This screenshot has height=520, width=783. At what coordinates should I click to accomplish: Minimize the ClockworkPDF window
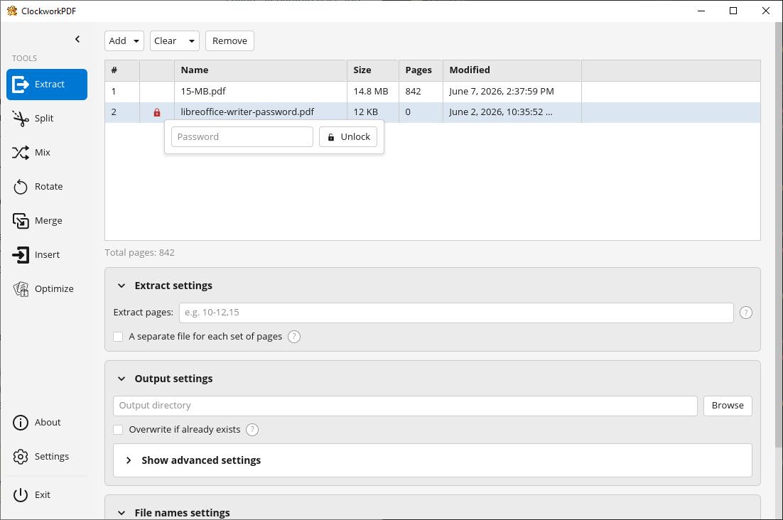tap(701, 11)
